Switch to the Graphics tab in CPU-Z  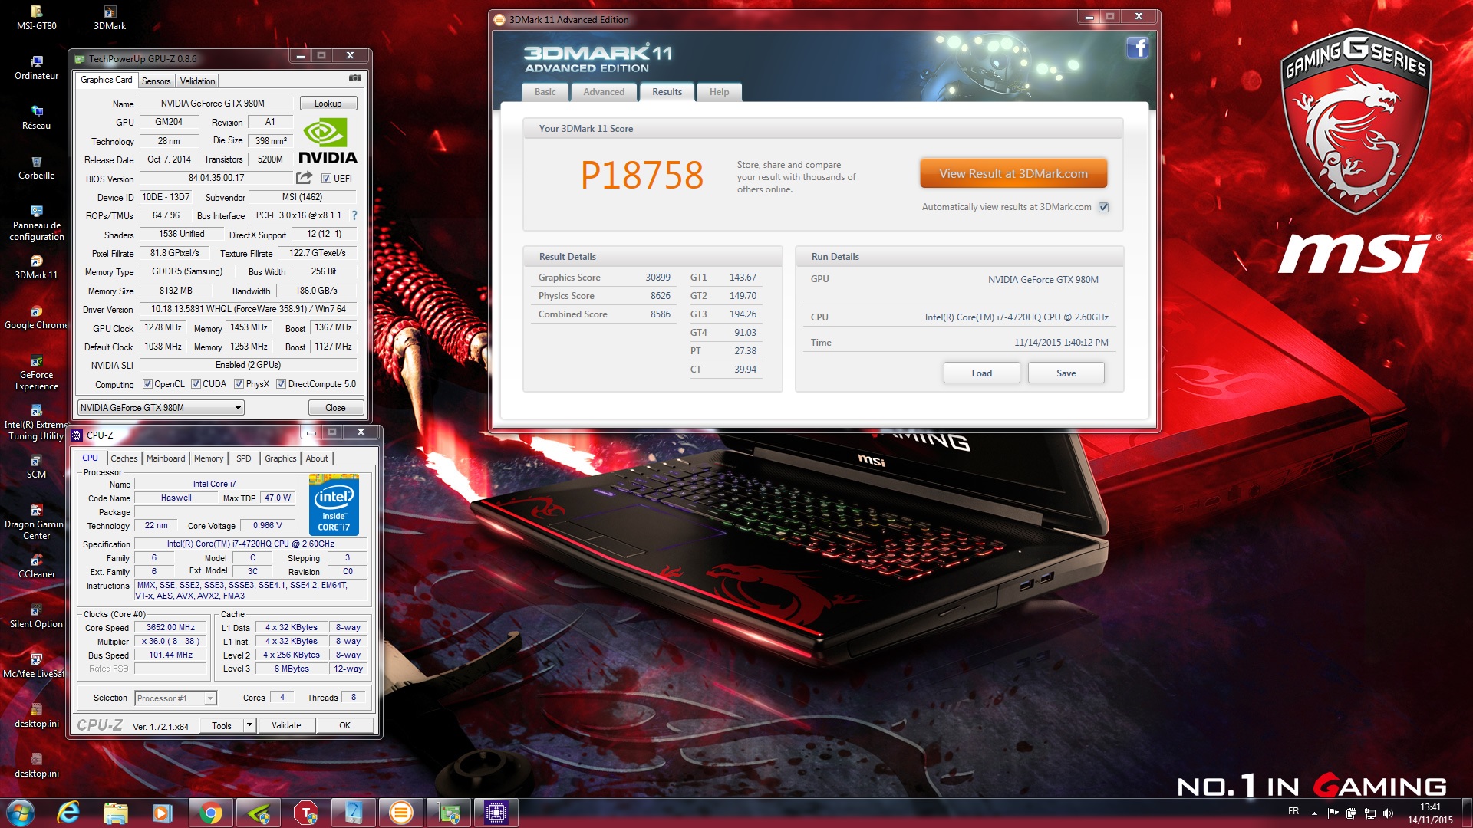coord(280,458)
